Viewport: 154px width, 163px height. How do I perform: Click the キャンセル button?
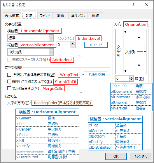pyautogui.click(x=140, y=157)
